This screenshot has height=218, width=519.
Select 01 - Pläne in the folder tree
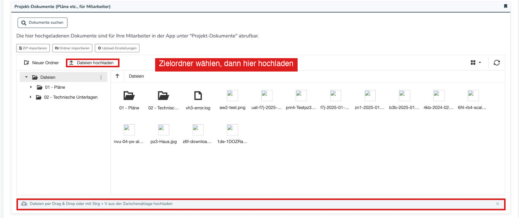[51, 87]
